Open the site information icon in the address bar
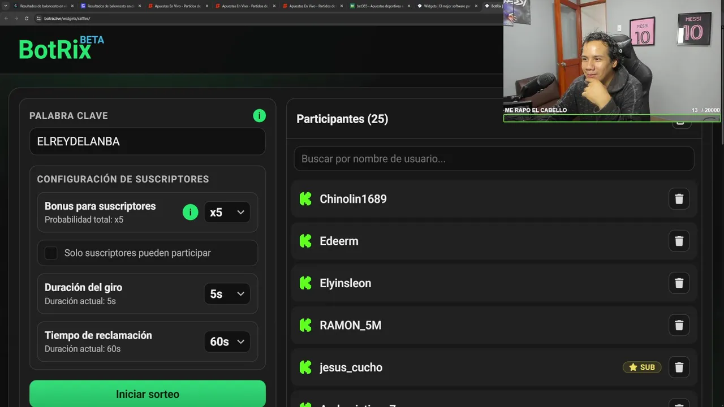Screen dimensions: 724x407 coord(38,19)
